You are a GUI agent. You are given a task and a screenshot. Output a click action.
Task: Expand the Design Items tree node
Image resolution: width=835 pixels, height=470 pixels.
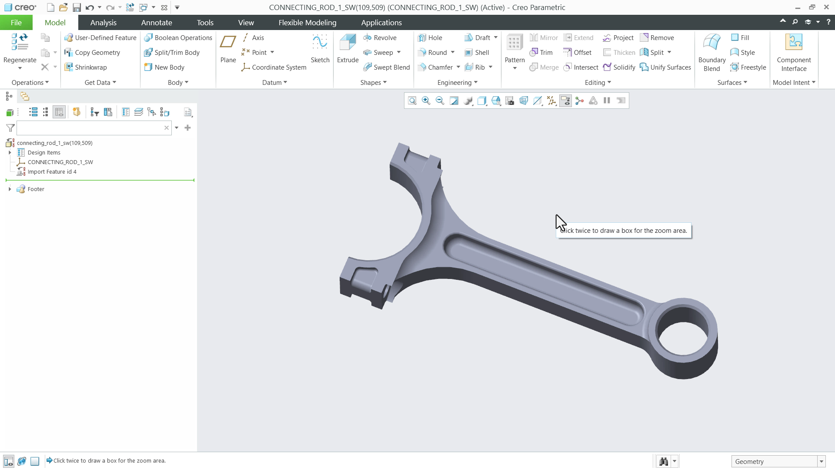(10, 153)
